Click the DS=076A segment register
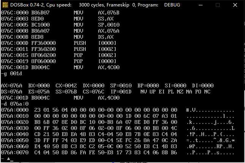Screen dimensions: 245x163 11,92
